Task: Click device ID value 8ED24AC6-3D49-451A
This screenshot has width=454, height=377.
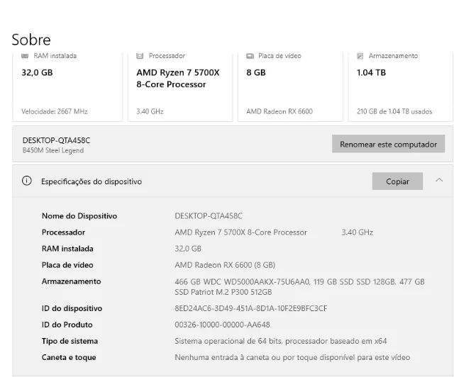Action: pyautogui.click(x=250, y=308)
